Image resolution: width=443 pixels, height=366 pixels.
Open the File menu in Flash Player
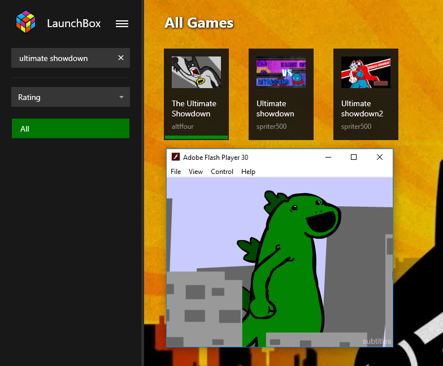[176, 172]
